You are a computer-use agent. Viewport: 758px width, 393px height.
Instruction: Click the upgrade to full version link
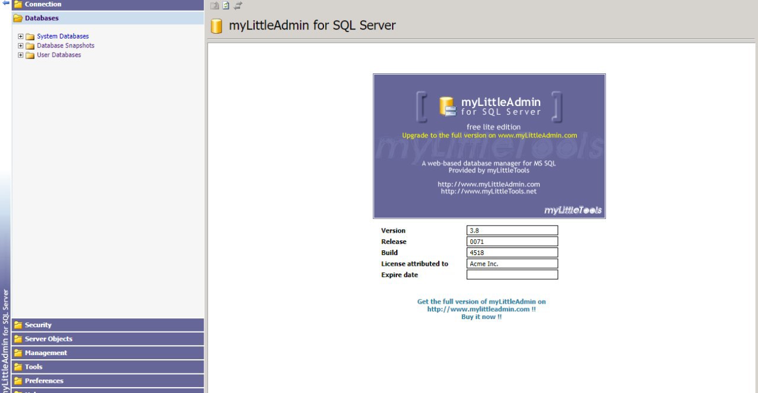489,136
